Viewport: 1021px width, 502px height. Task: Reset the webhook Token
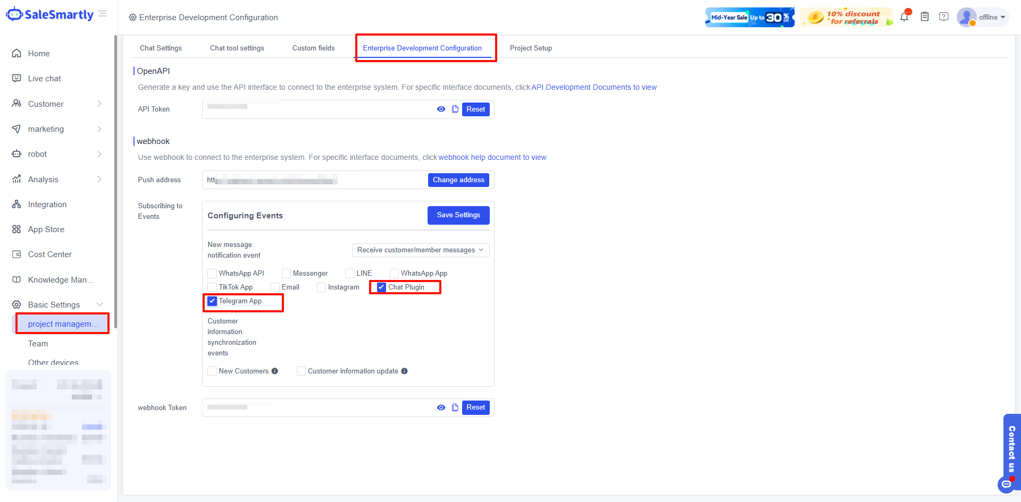pos(476,408)
